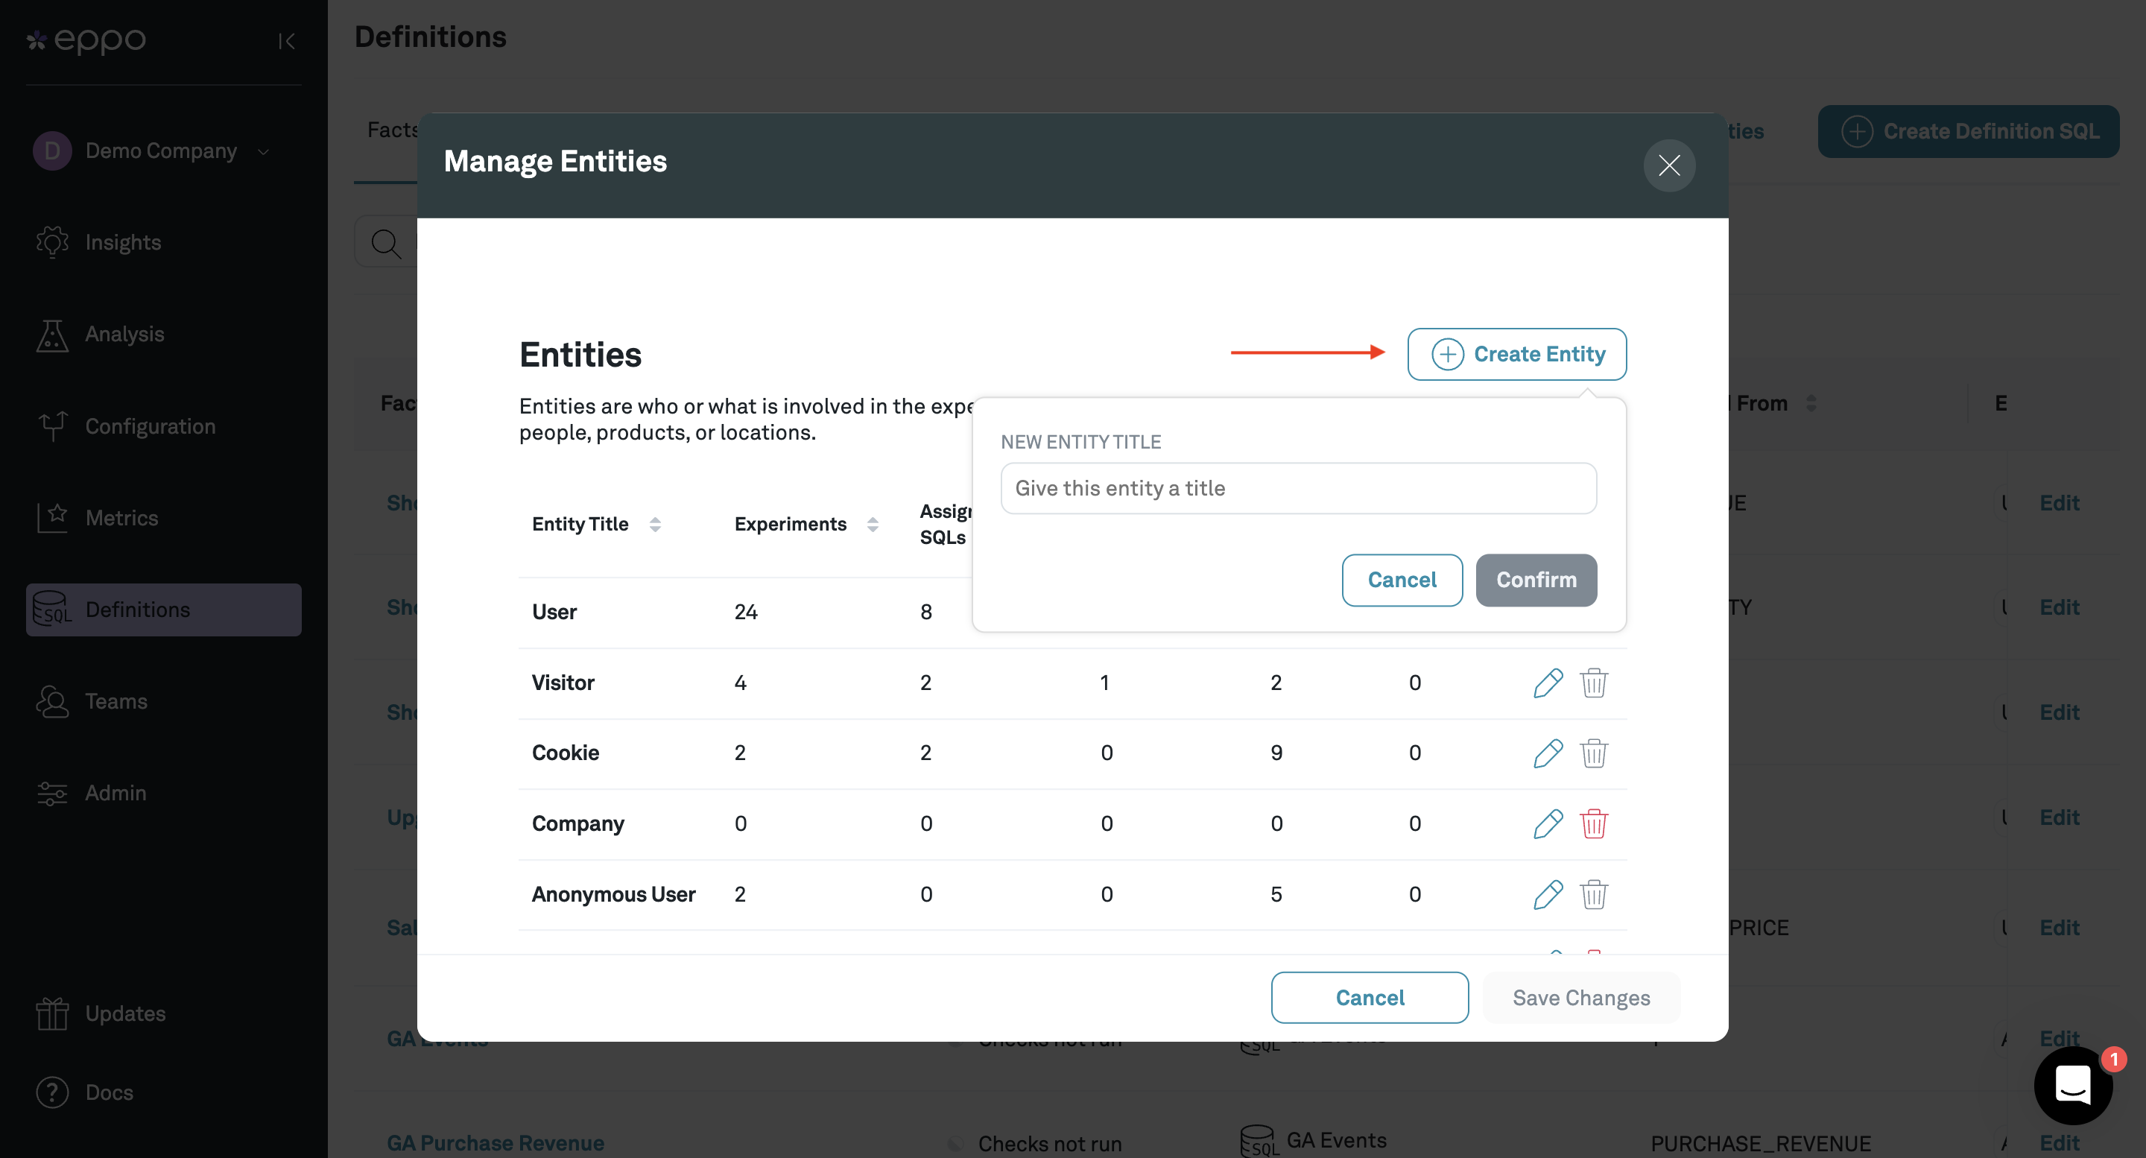Focus the new entity title input field
This screenshot has width=2146, height=1158.
point(1298,488)
